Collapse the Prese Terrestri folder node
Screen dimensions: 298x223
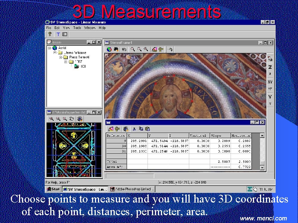[60, 57]
